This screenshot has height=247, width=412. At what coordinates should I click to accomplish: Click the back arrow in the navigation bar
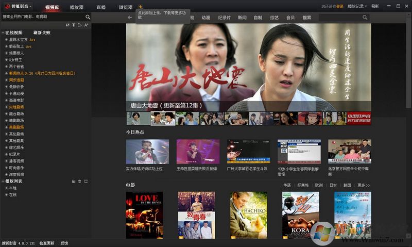(130, 18)
